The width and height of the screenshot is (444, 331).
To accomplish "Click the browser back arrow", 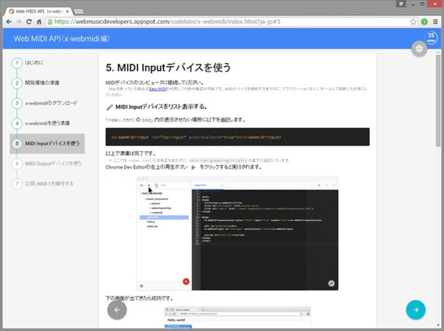I will 9,22.
